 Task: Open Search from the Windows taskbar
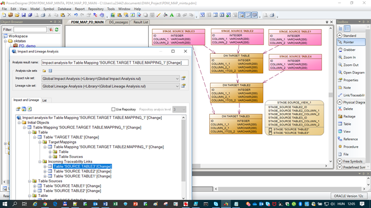point(14,204)
